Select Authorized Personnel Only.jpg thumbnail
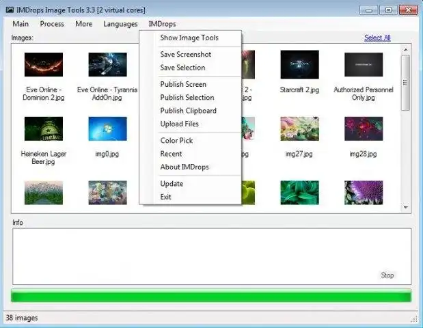 coord(364,64)
